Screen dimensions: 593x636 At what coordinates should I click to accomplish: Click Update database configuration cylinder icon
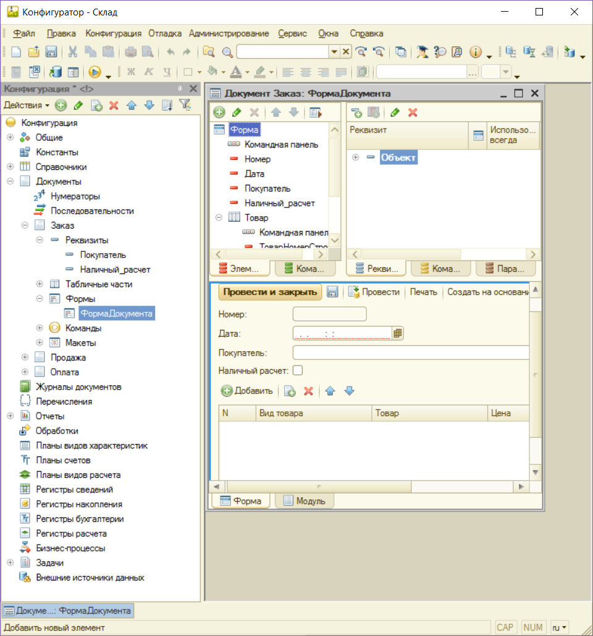tap(55, 72)
